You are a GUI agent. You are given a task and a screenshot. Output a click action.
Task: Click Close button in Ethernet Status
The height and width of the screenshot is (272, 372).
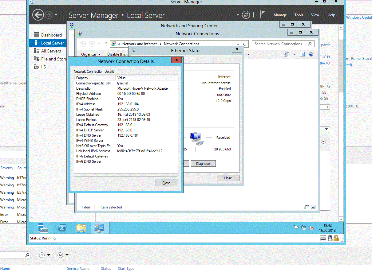click(x=228, y=178)
